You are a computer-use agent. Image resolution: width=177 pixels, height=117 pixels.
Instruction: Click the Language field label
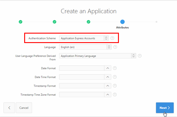50,47
